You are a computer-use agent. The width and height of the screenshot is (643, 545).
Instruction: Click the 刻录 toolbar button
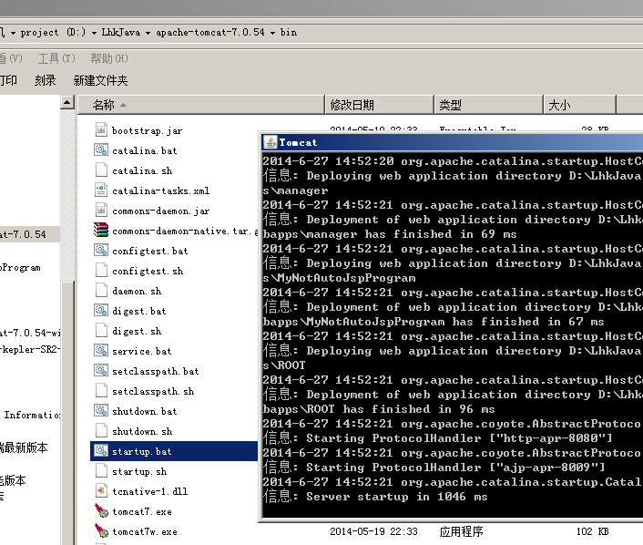pos(46,80)
